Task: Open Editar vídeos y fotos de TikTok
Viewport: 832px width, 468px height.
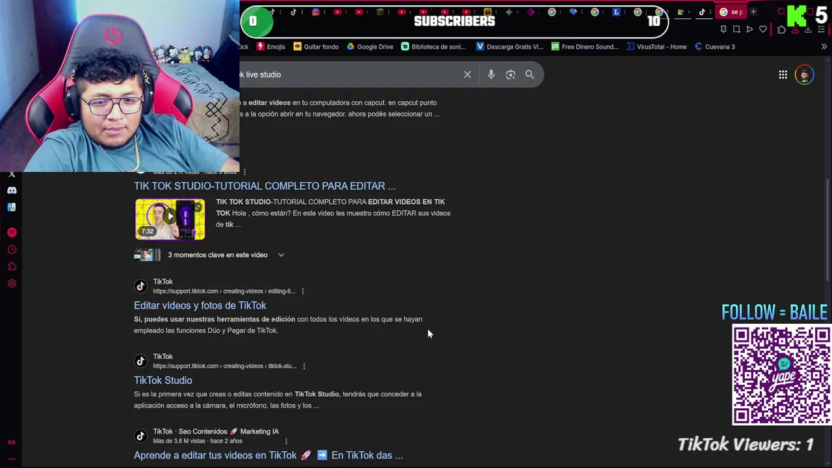Action: (200, 305)
